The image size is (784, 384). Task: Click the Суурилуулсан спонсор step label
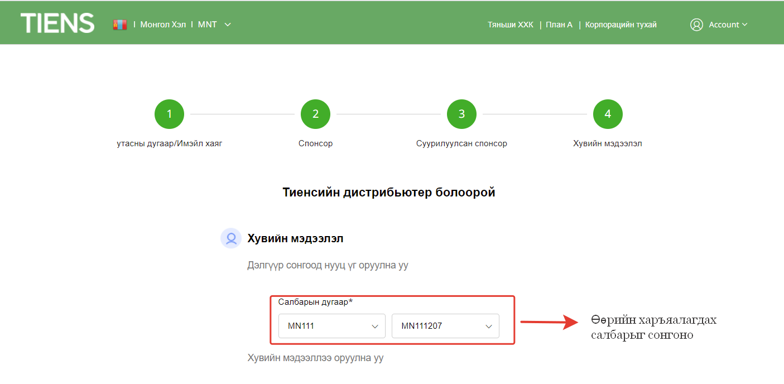click(x=461, y=143)
